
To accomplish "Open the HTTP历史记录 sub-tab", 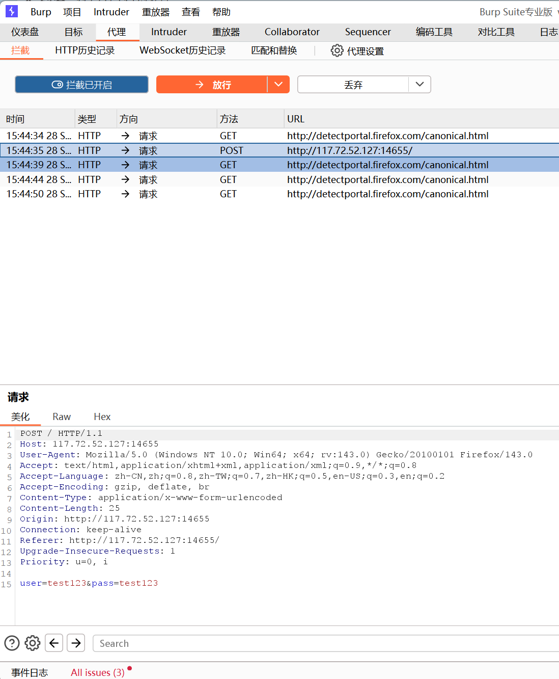I will (85, 50).
